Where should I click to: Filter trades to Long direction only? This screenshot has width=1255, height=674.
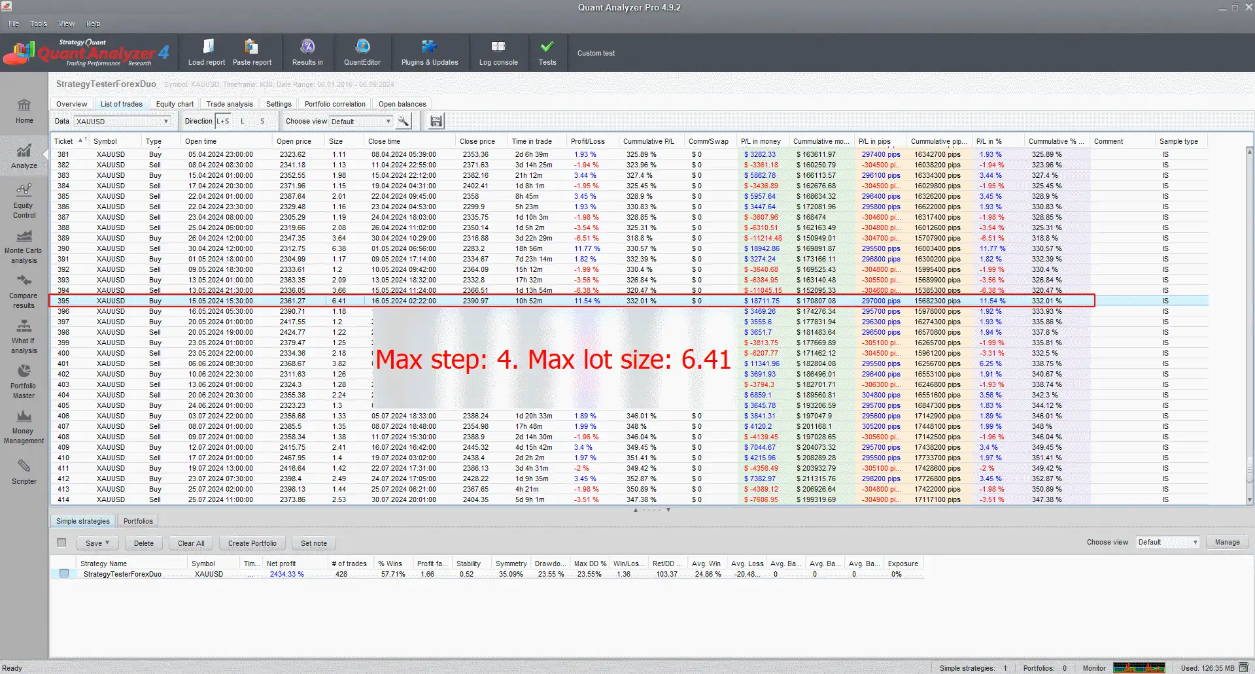(x=242, y=121)
